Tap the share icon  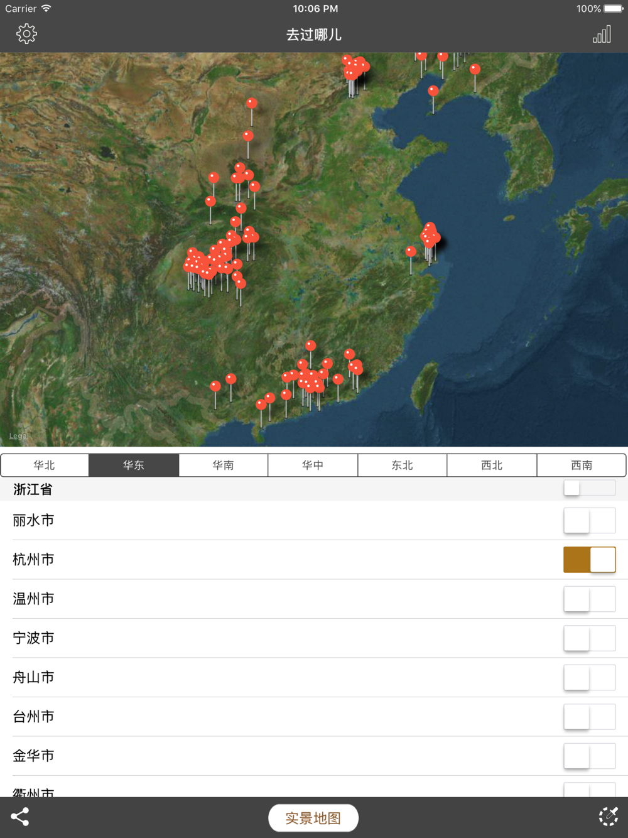pos(20,817)
